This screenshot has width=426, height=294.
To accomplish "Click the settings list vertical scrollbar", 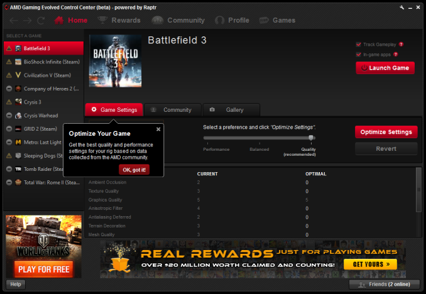I will pyautogui.click(x=418, y=190).
